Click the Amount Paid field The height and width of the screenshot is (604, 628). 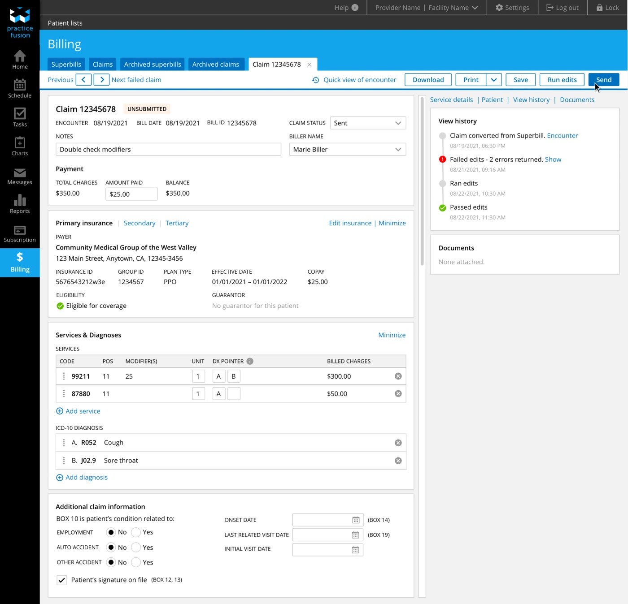point(131,194)
